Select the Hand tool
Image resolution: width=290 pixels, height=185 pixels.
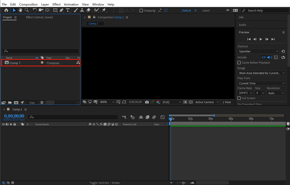20,10
